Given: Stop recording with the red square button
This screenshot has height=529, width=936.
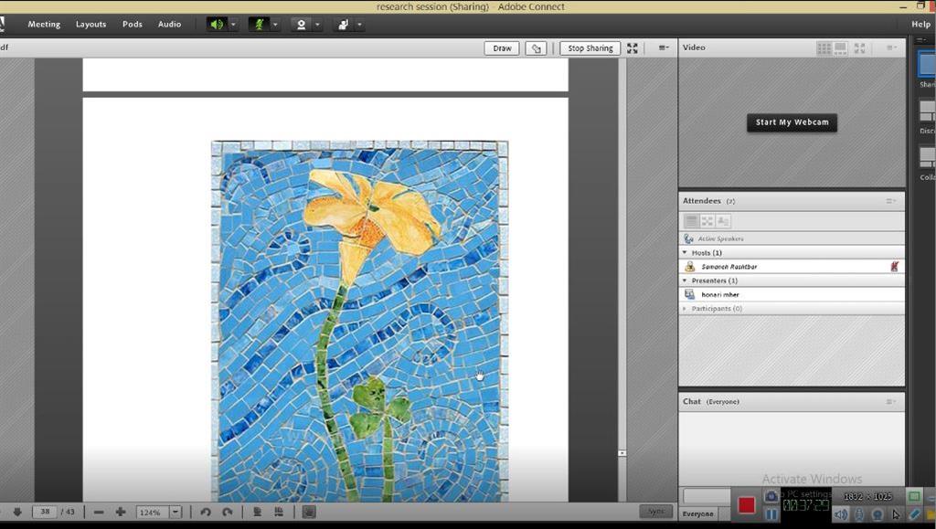Looking at the screenshot, I should point(746,505).
